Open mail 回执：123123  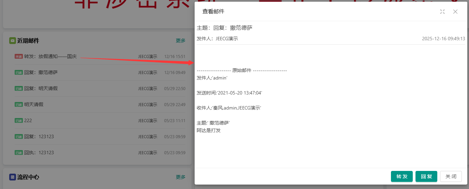39,152
